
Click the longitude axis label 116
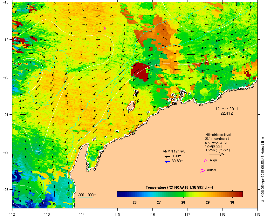[x=152, y=214]
